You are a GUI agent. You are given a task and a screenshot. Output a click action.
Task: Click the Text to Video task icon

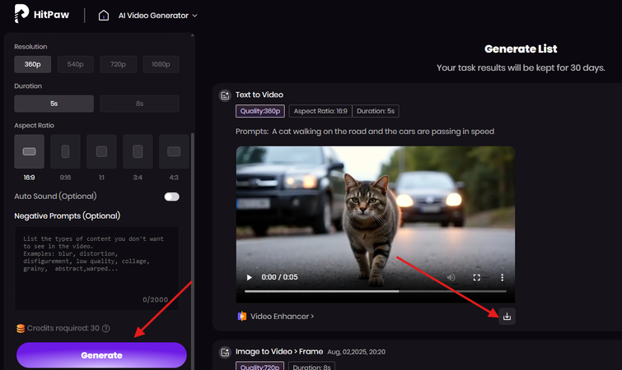tap(225, 95)
